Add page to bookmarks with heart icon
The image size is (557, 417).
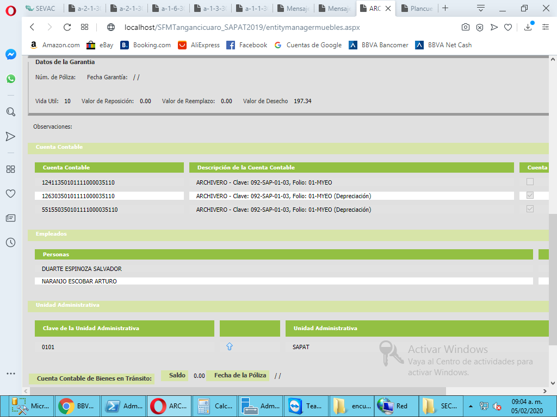[508, 27]
